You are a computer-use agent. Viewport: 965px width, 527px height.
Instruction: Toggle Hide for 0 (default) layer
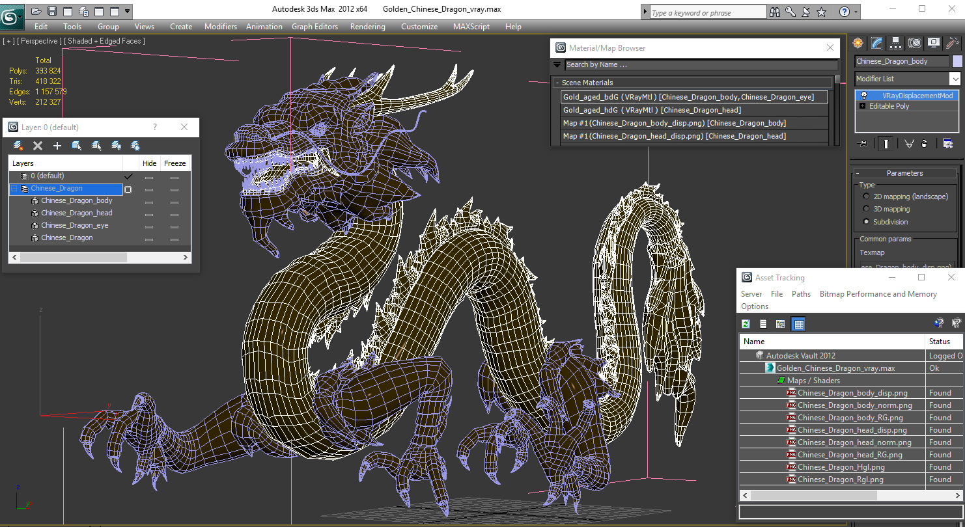click(149, 178)
